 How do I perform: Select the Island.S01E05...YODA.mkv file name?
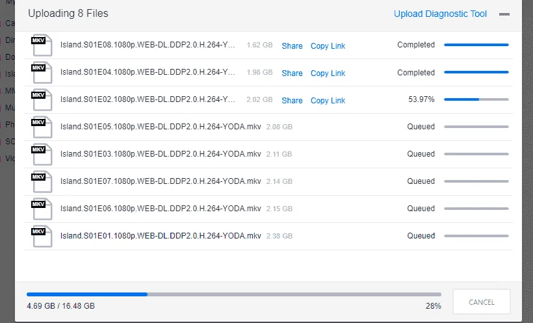pos(161,127)
